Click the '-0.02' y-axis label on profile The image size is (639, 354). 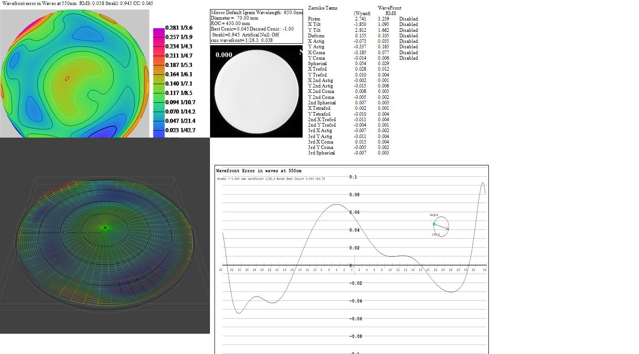(356, 283)
